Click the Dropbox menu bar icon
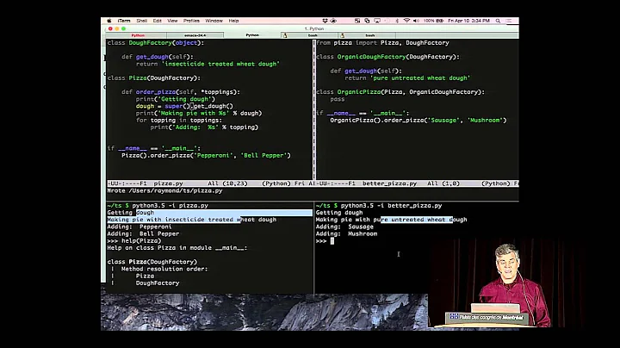 (325, 21)
